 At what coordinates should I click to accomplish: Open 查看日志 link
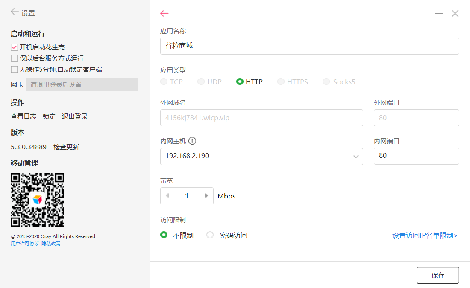click(23, 116)
